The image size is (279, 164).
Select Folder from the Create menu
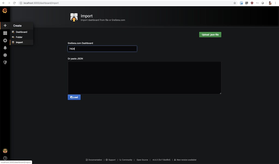pos(19,37)
